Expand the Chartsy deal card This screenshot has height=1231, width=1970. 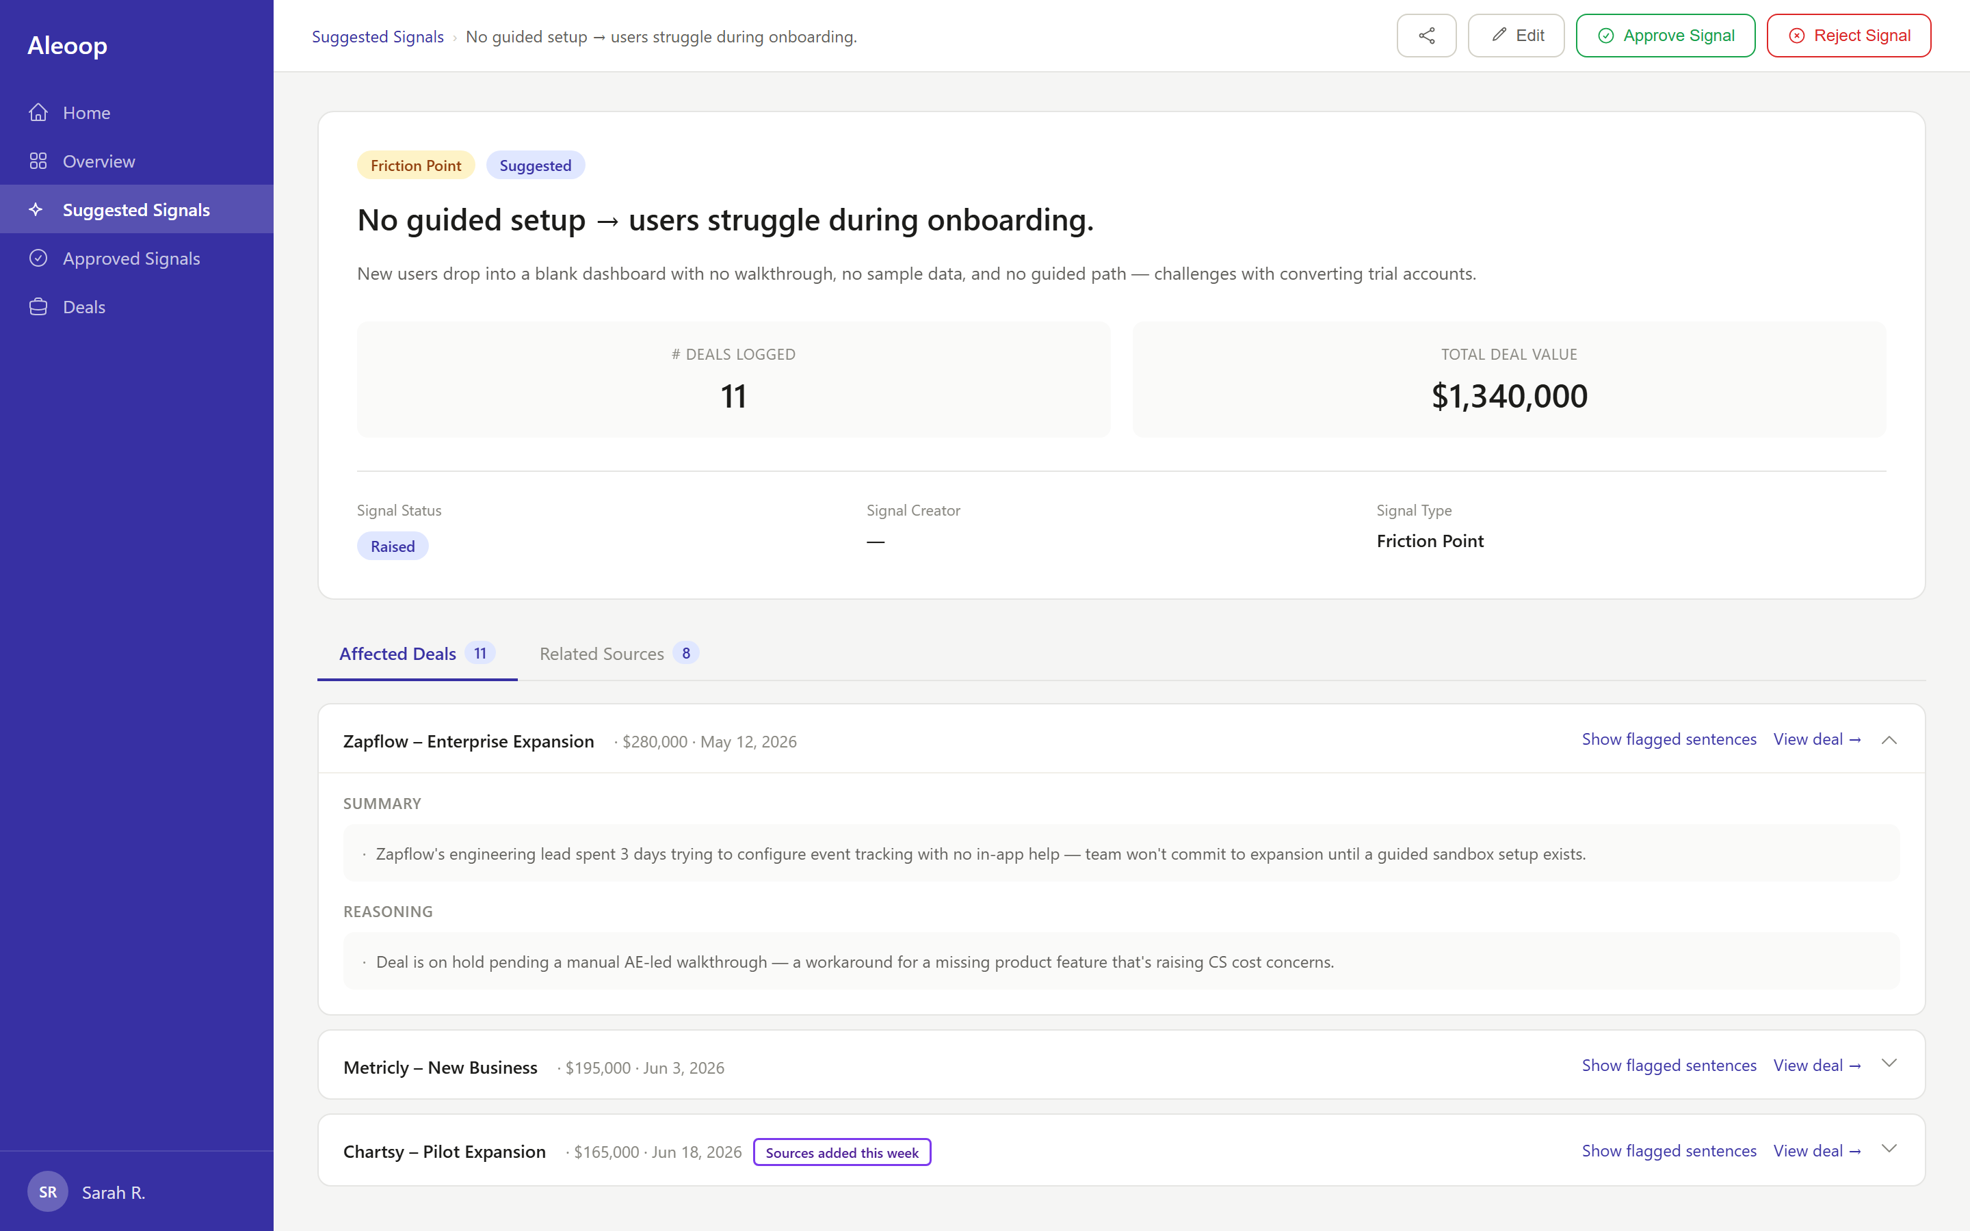pos(1889,1149)
